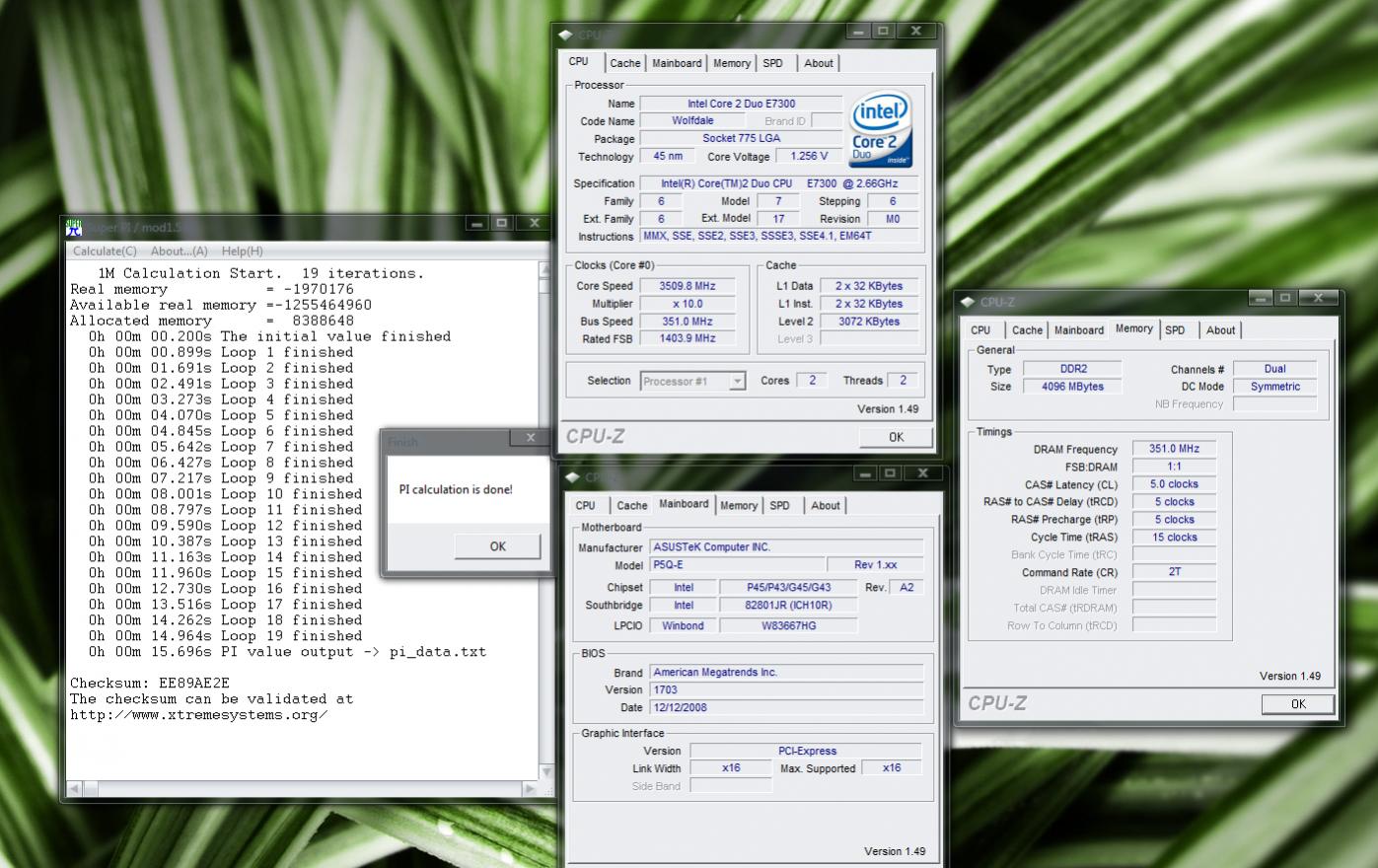Screen dimensions: 1378x868
Task: Open About...(A) menu in Super PI
Action: (179, 251)
